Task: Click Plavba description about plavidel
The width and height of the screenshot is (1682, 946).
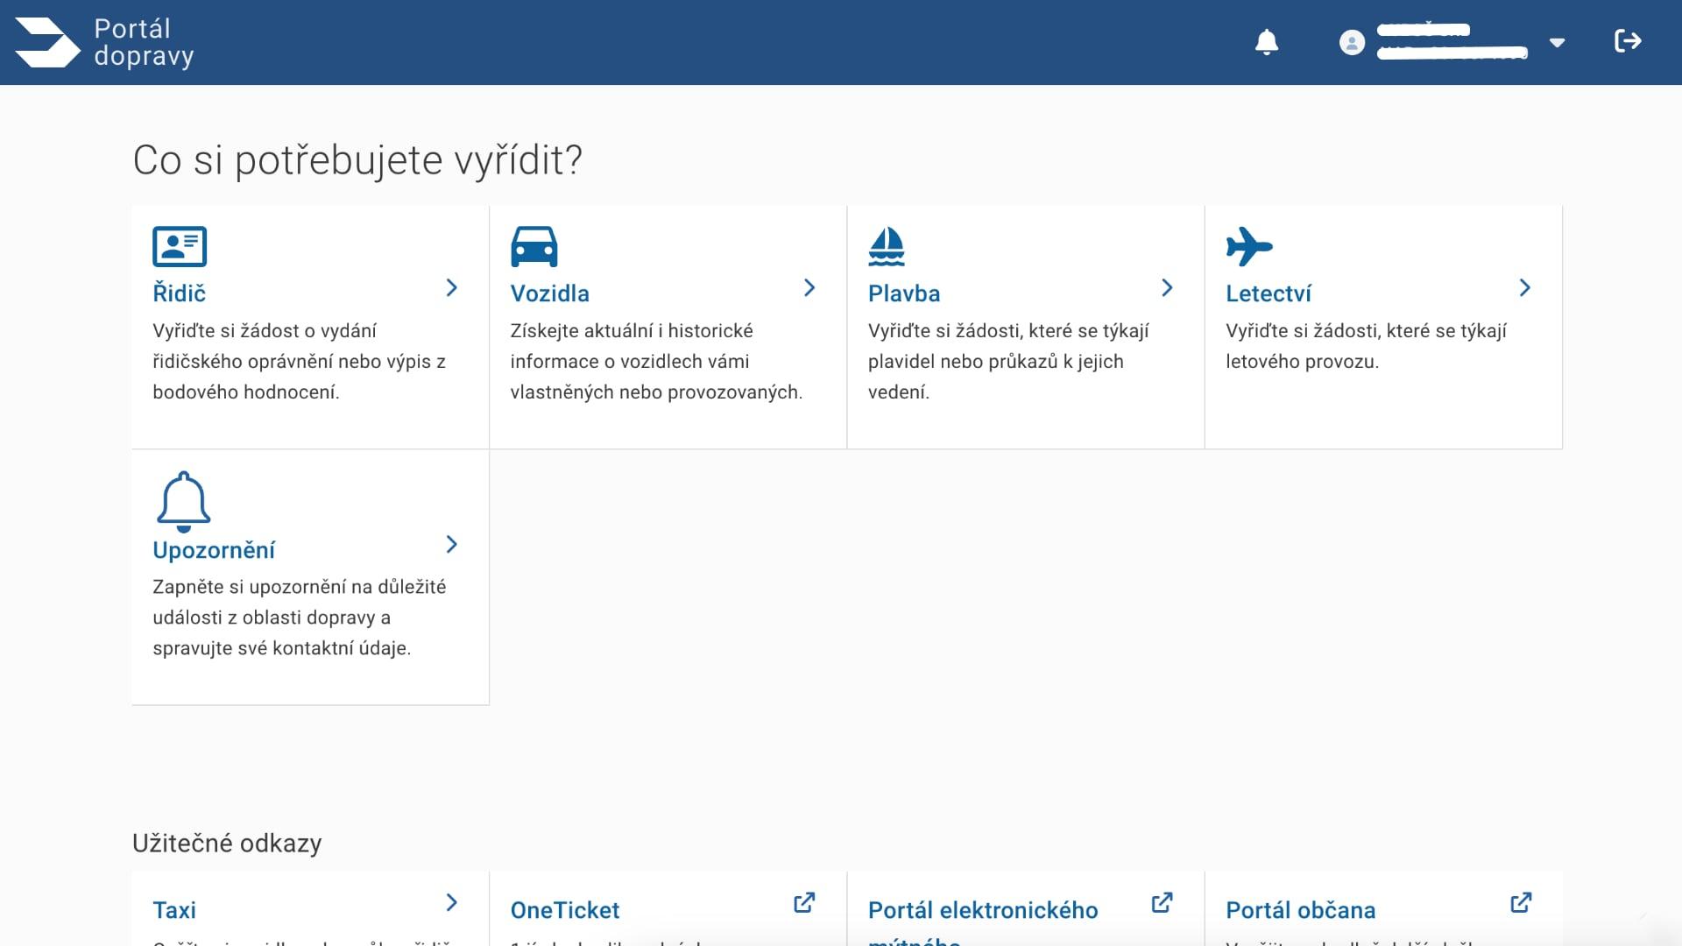Action: tap(1008, 362)
